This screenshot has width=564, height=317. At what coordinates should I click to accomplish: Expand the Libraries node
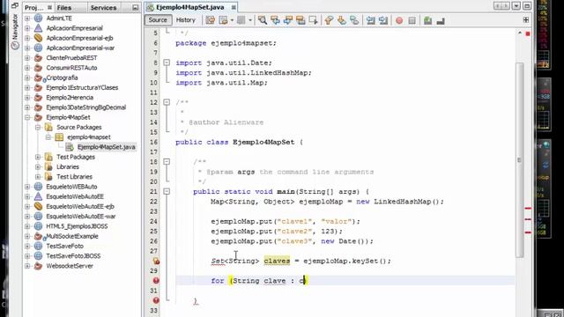pos(38,166)
